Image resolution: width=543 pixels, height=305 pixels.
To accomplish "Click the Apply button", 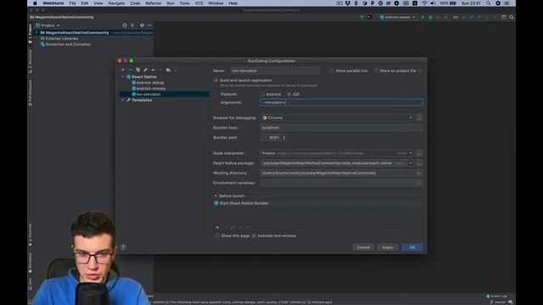I will 388,247.
